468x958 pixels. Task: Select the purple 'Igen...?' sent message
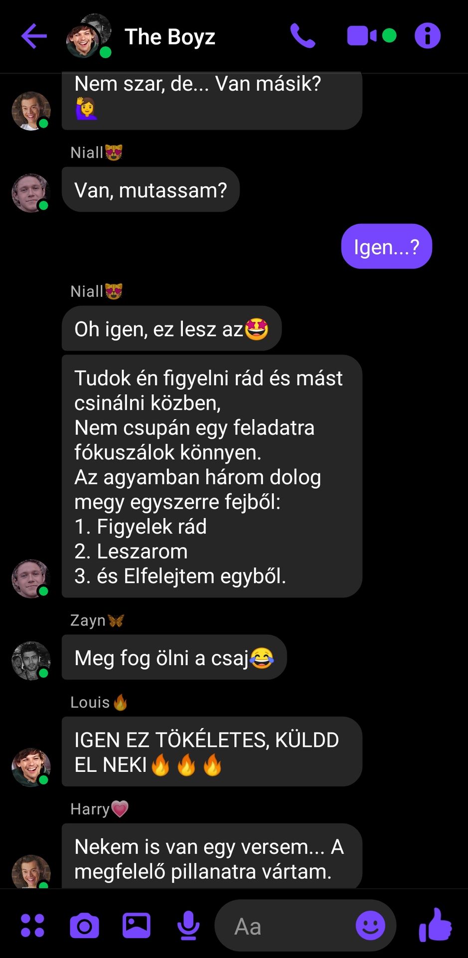[386, 246]
